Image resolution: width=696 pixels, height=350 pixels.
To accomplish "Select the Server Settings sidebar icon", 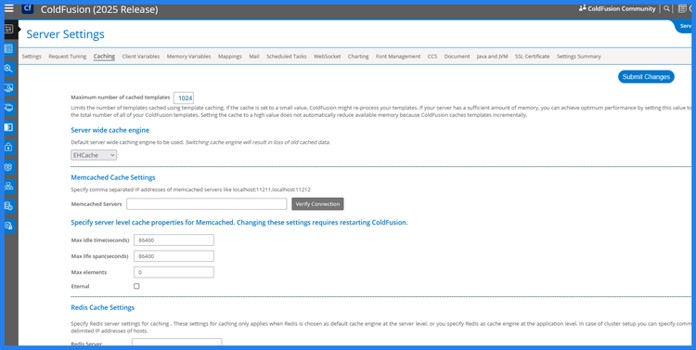I will point(8,30).
